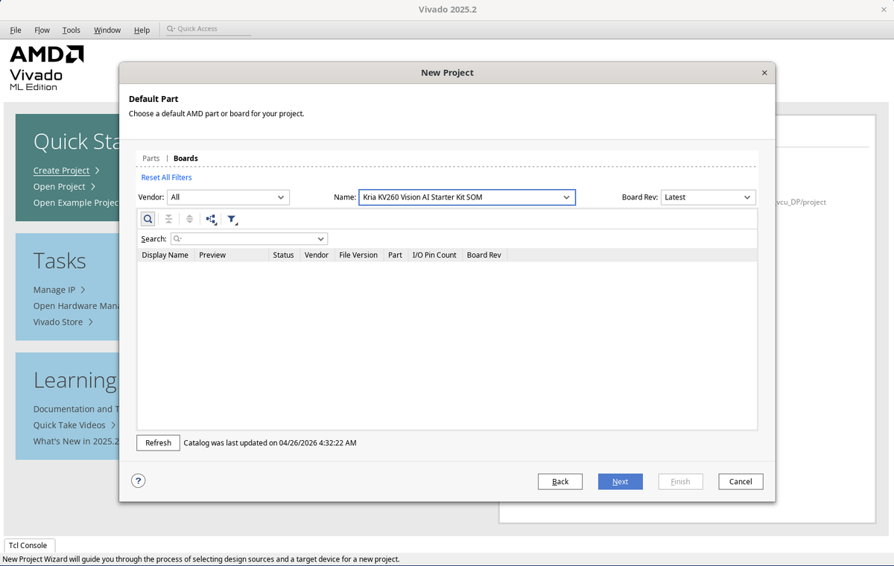Sort by Board Rev column header

tap(484, 255)
